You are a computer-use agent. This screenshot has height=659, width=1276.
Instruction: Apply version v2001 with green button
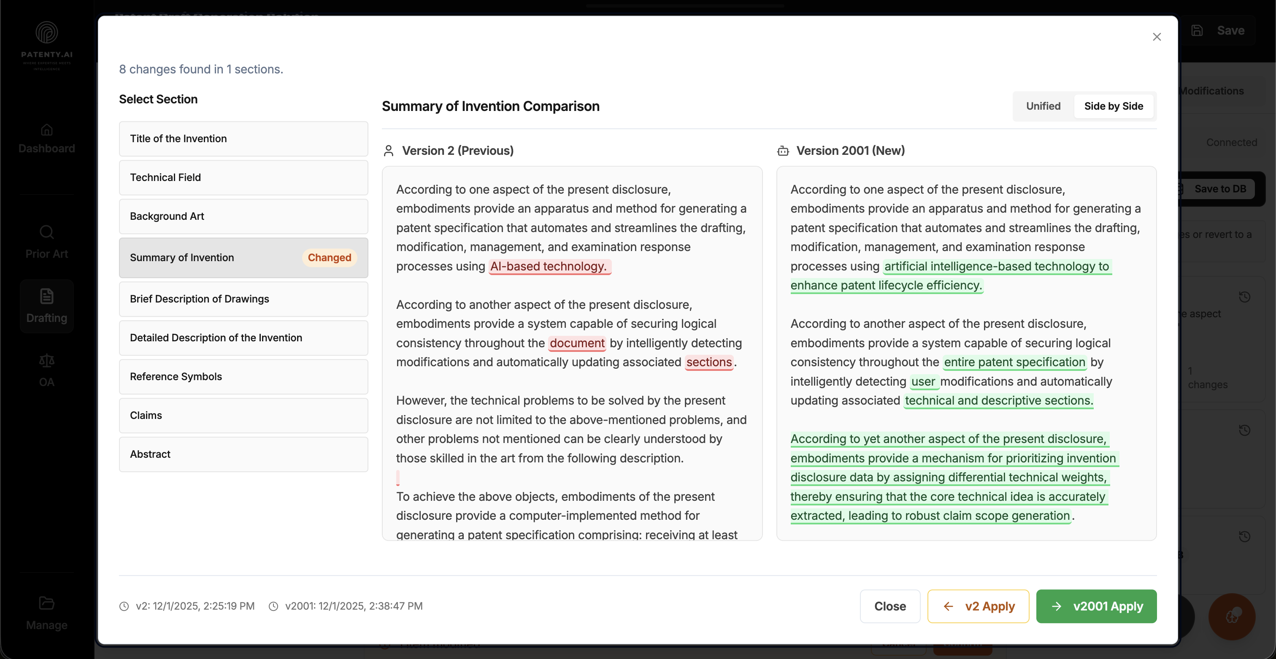pyautogui.click(x=1096, y=606)
